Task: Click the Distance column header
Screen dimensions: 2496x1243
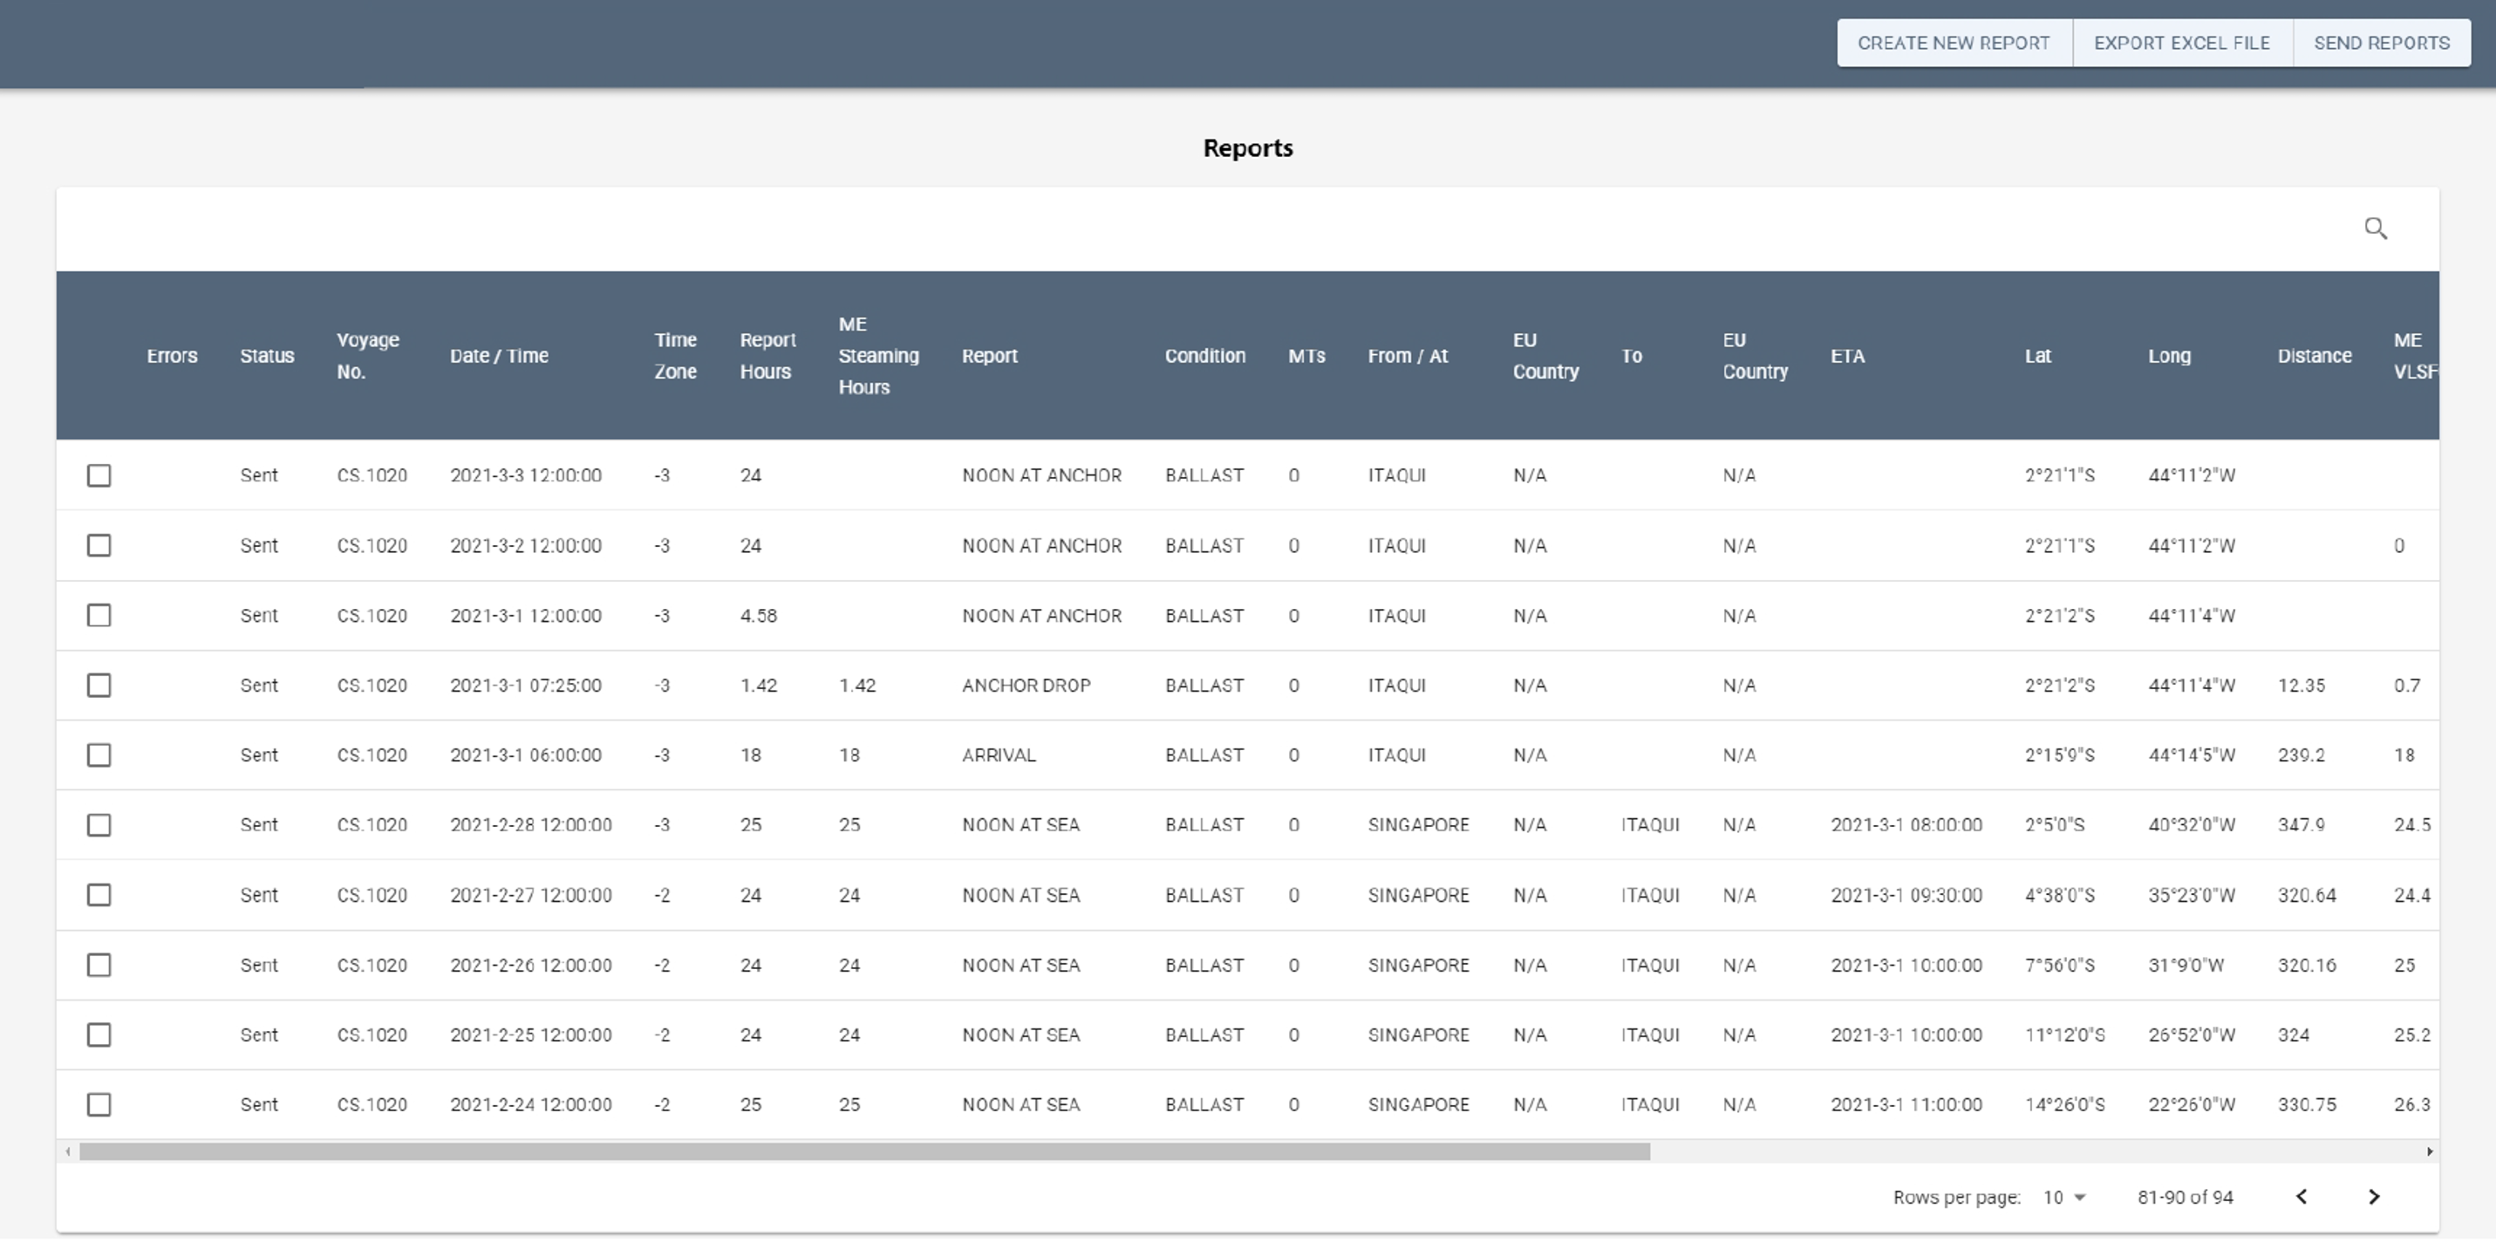Action: pyautogui.click(x=2313, y=356)
